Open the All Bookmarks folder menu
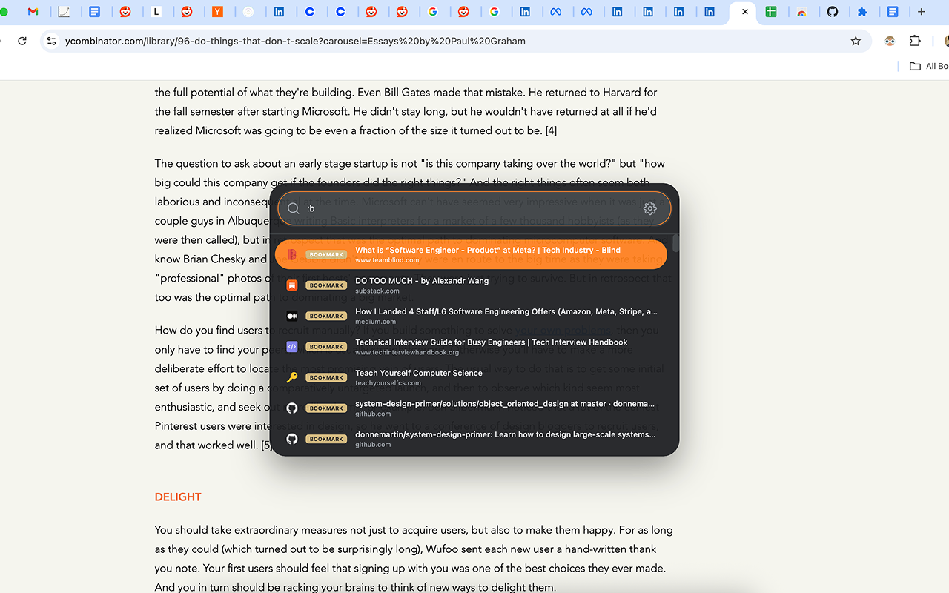This screenshot has width=949, height=593. click(x=925, y=66)
